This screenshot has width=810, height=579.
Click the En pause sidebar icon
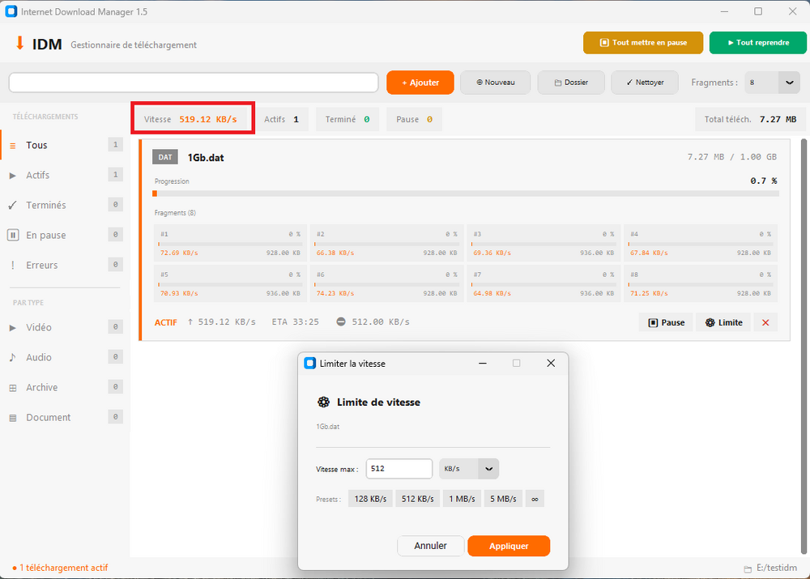[13, 235]
